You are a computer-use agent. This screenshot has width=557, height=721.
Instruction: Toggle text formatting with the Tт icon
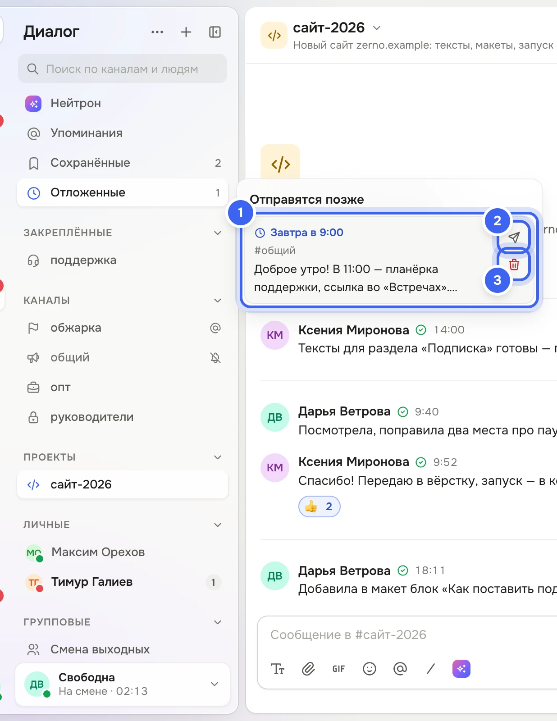coord(278,669)
